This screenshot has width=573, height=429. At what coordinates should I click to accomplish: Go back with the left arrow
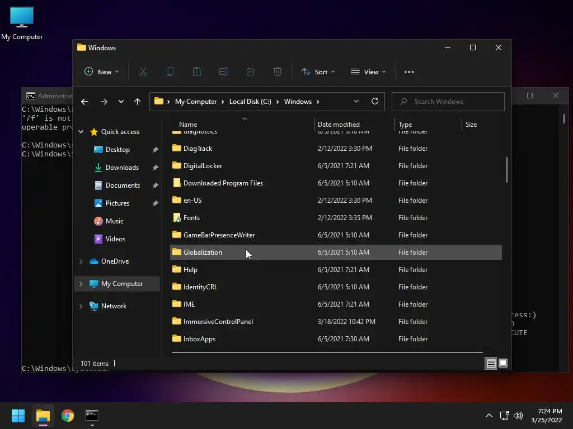point(84,102)
